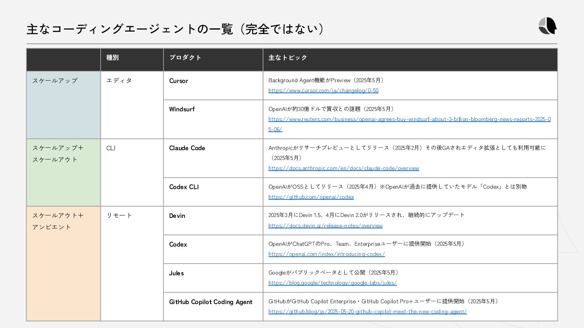Click the リモート type cell
Image resolution: width=584 pixels, height=328 pixels.
point(132,264)
